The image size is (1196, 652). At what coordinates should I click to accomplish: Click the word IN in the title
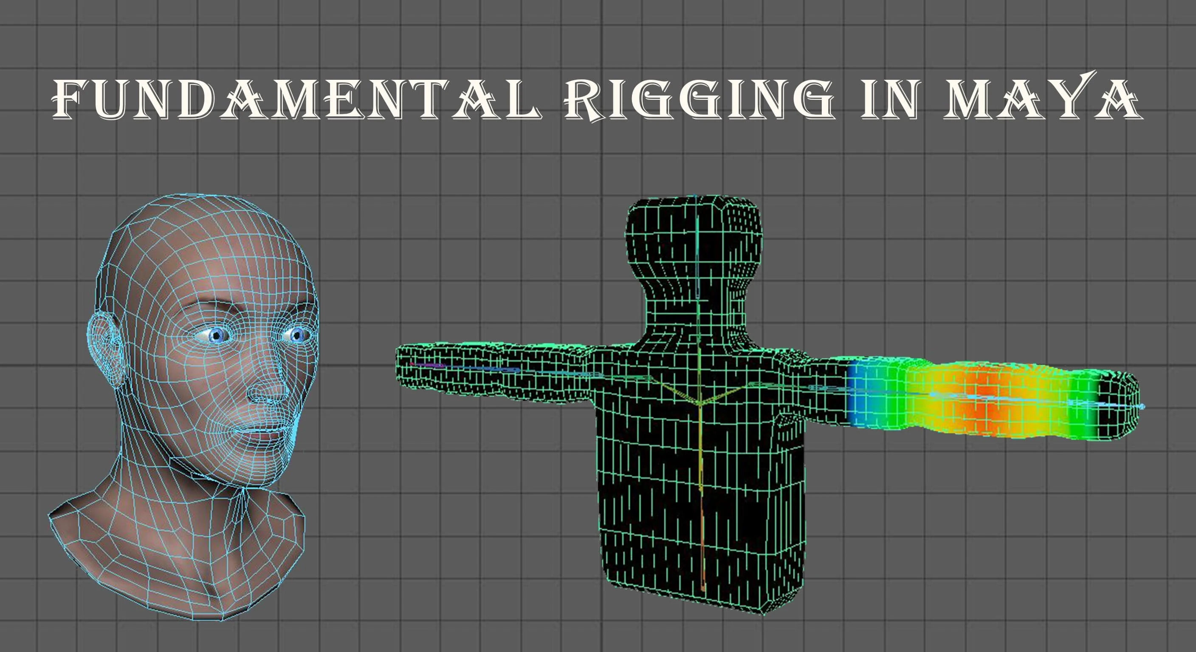coord(890,99)
